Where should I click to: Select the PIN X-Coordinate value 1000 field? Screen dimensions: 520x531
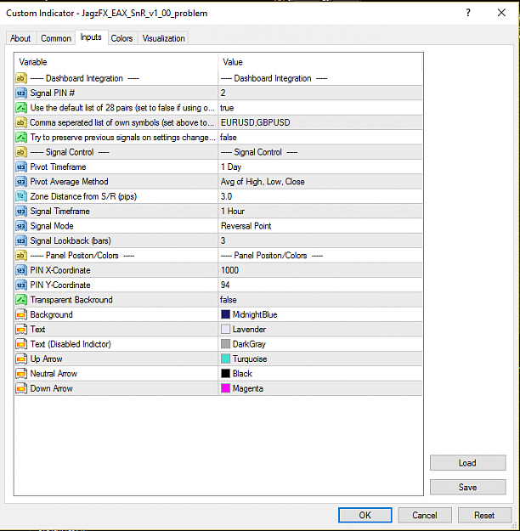(x=320, y=270)
